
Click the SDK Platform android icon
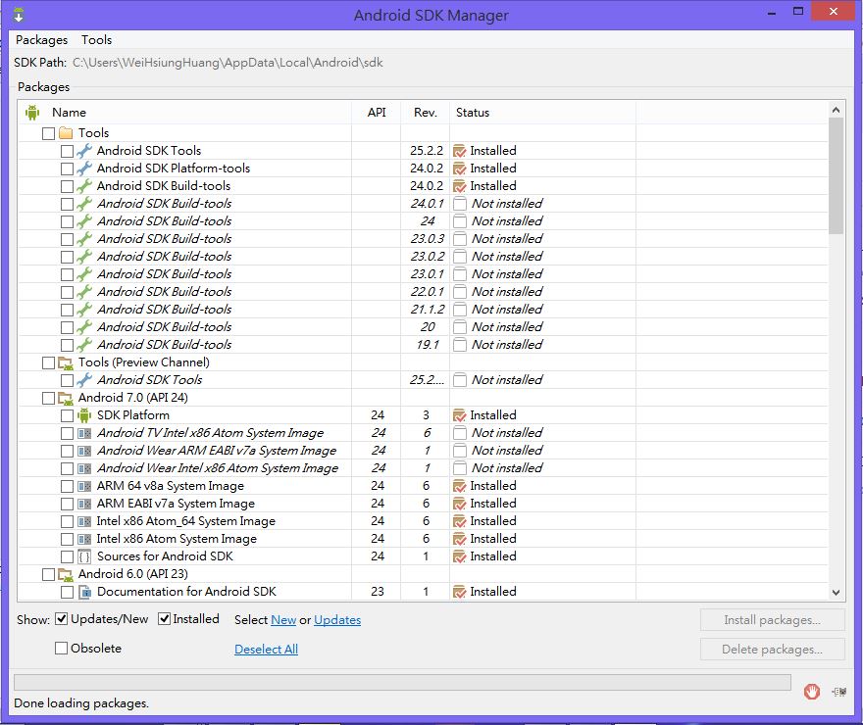pos(84,415)
